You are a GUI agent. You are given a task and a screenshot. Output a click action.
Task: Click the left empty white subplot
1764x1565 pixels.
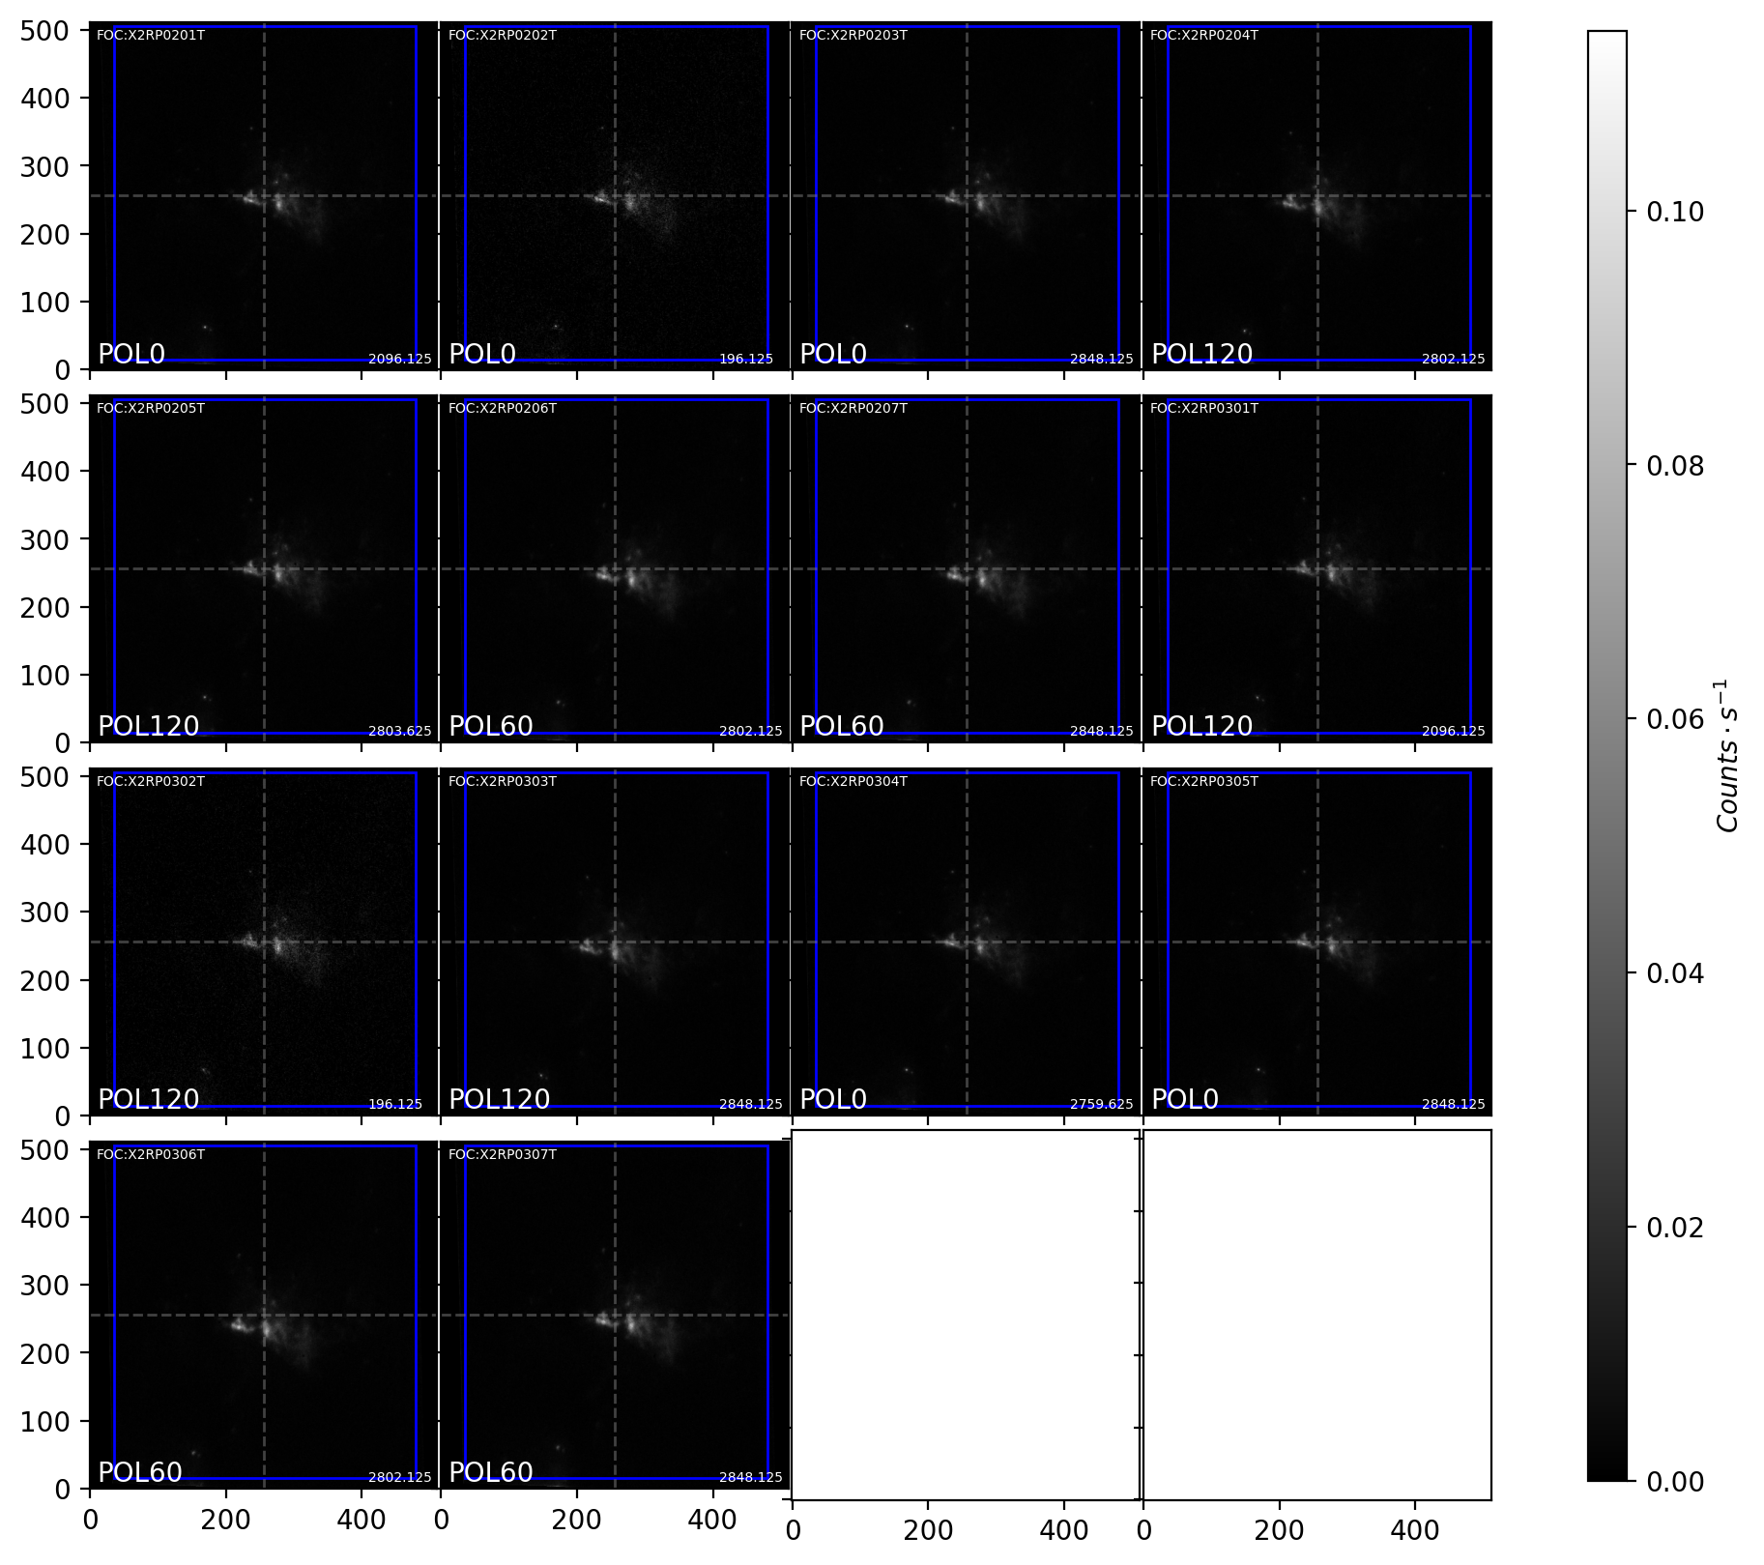coord(965,1315)
